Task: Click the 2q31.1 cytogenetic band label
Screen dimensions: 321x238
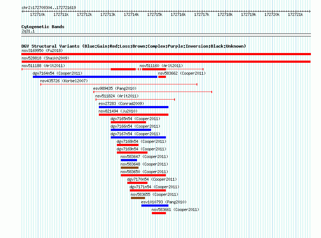Action: pyautogui.click(x=28, y=31)
